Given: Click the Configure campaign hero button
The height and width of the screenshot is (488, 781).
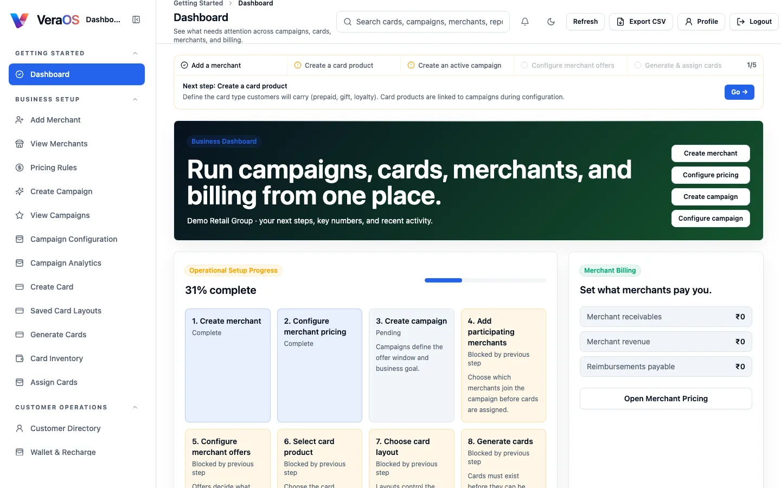Looking at the screenshot, I should [x=710, y=219].
